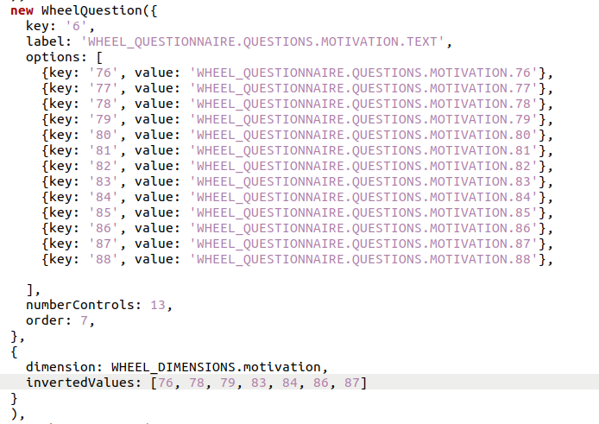This screenshot has width=599, height=424.
Task: Click the 'new' keyword
Action: (22, 10)
